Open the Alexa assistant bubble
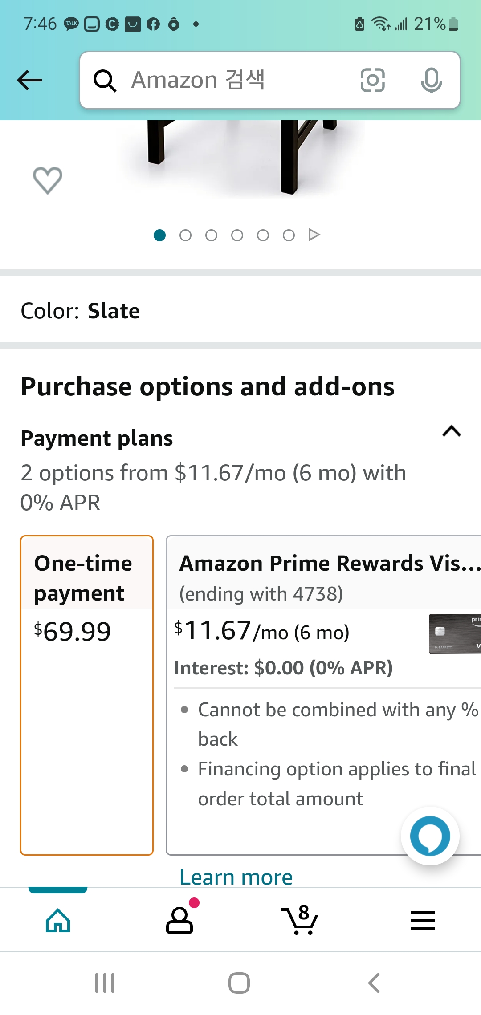 pyautogui.click(x=430, y=836)
